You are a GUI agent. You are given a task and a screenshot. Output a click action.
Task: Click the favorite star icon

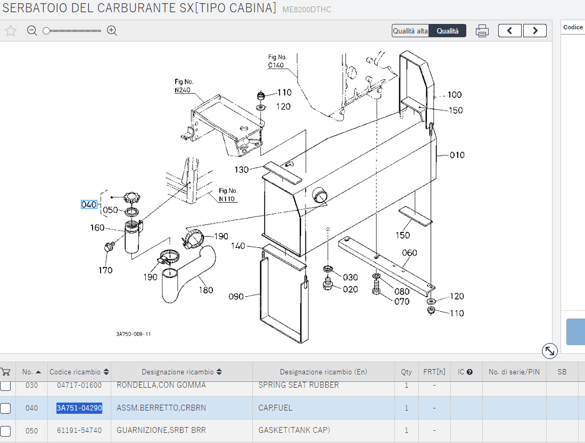click(x=11, y=31)
